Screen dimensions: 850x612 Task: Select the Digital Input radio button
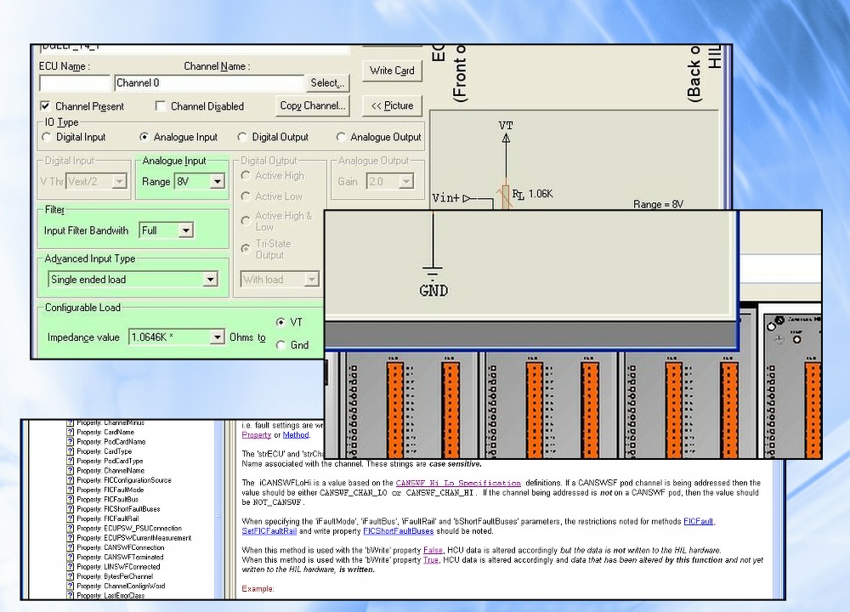45,137
